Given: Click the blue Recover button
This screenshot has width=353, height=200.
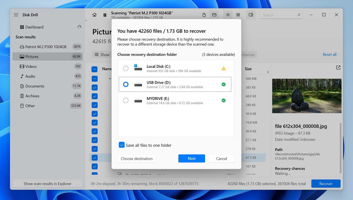Looking at the screenshot, I should point(326,184).
